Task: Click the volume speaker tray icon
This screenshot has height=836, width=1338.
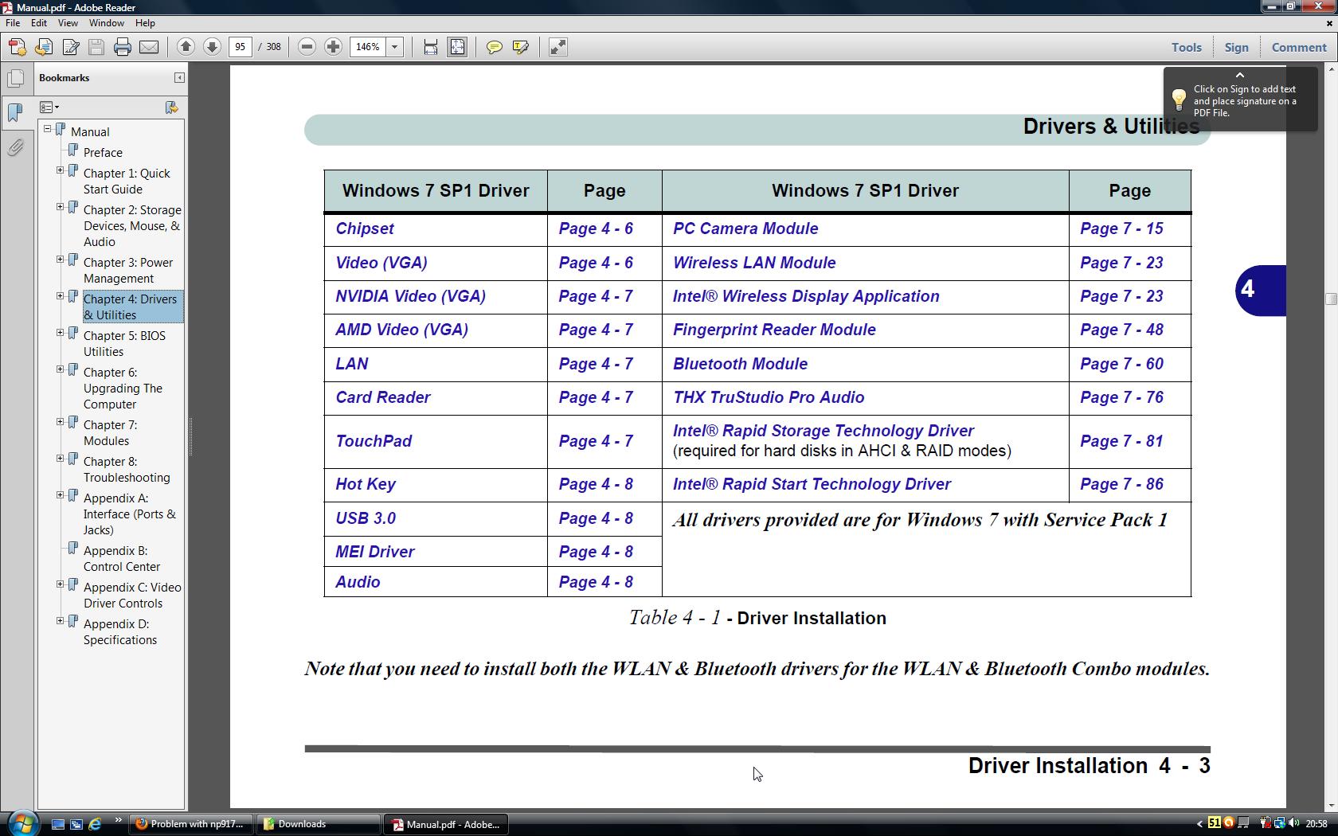Action: coord(1294,823)
